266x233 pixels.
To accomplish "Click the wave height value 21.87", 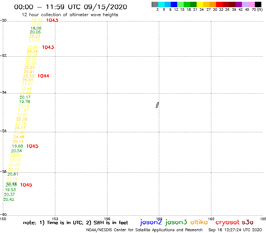I will tap(23, 110).
